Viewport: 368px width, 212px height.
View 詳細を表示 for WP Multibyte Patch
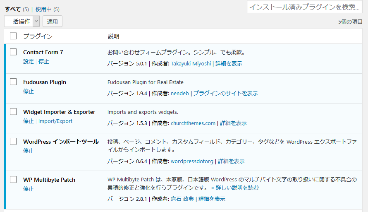(x=212, y=199)
